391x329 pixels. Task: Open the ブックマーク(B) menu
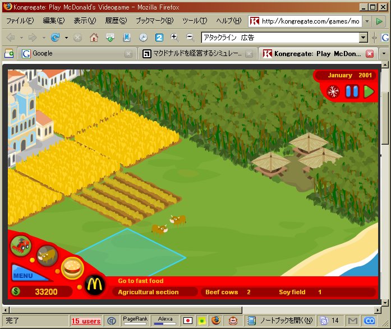click(155, 21)
